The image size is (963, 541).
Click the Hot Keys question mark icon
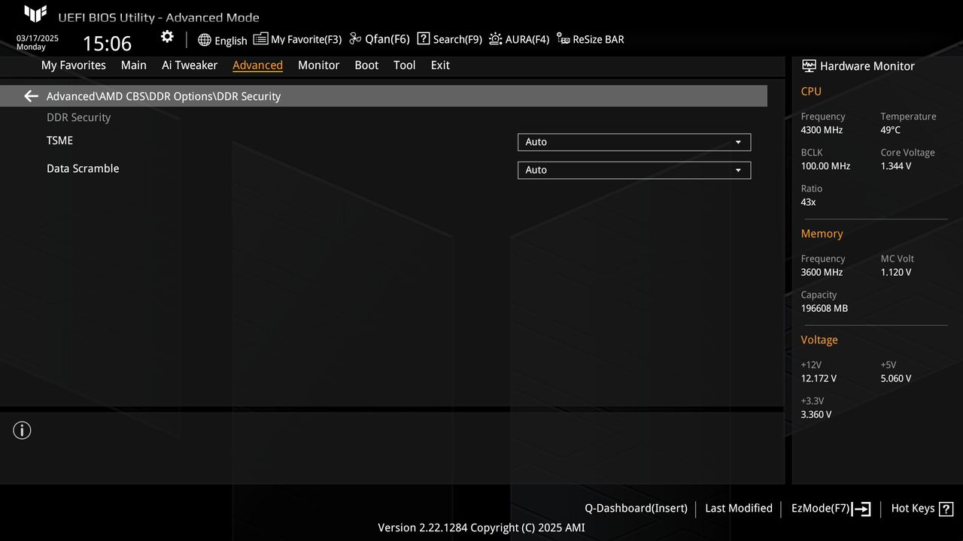pyautogui.click(x=946, y=509)
